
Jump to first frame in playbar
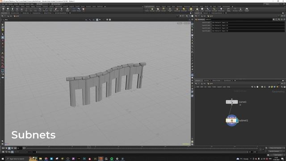(3, 148)
